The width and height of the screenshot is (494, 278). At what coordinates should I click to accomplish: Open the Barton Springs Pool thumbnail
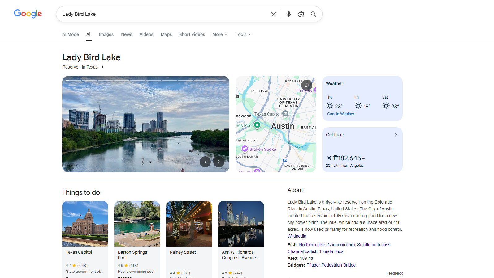137,224
